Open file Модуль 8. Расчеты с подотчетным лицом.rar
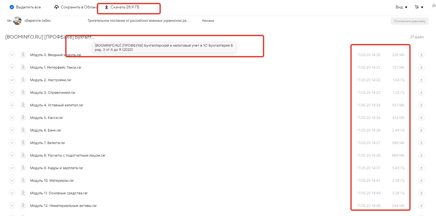 [x=68, y=155]
